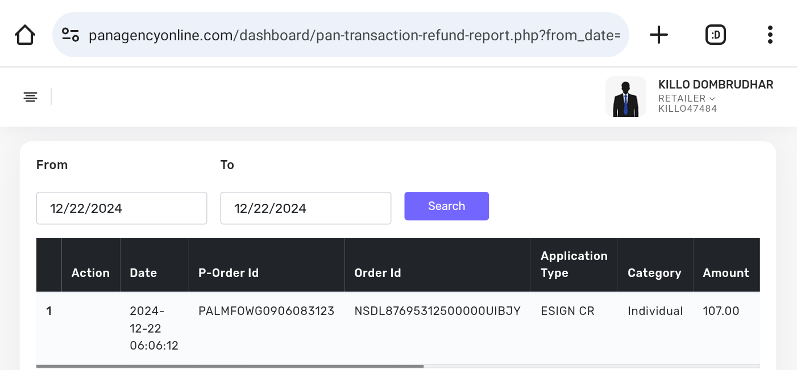Open site information icon in address bar
Viewport: 797px width, 370px height.
click(x=70, y=35)
